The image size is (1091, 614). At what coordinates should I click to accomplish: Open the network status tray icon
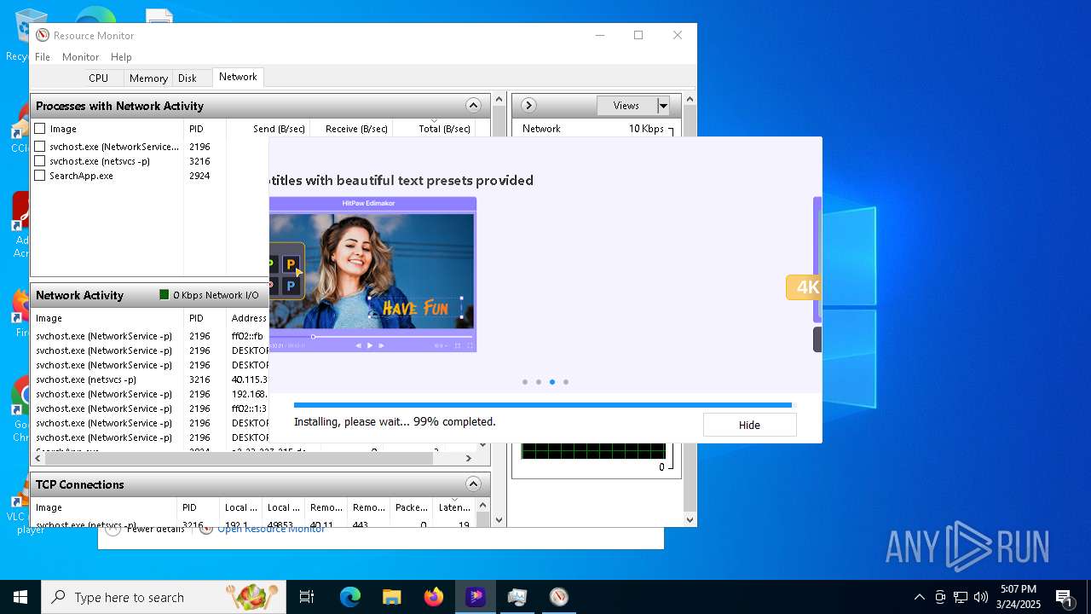tap(961, 597)
